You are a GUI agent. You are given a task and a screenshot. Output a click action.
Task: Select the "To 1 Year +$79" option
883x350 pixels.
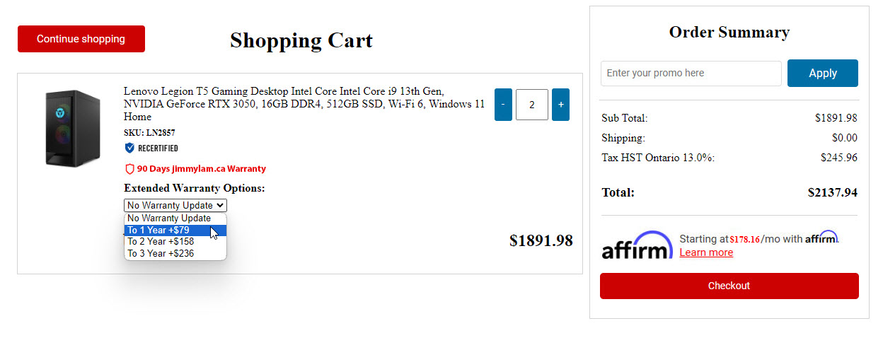click(158, 230)
